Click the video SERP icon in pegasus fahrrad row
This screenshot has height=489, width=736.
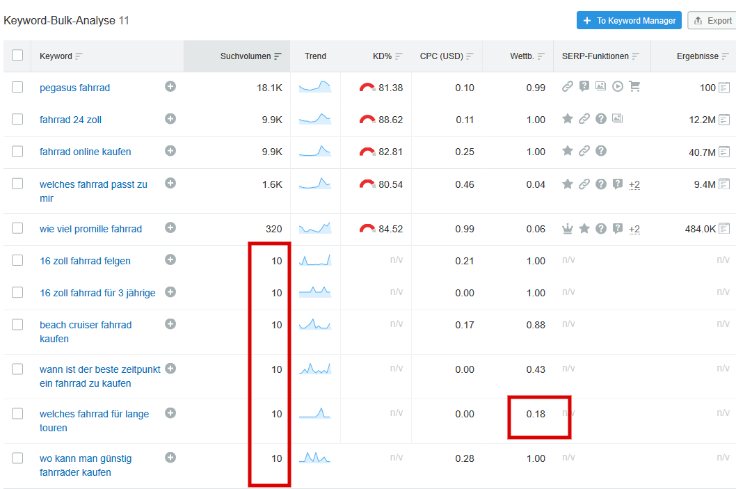point(617,87)
